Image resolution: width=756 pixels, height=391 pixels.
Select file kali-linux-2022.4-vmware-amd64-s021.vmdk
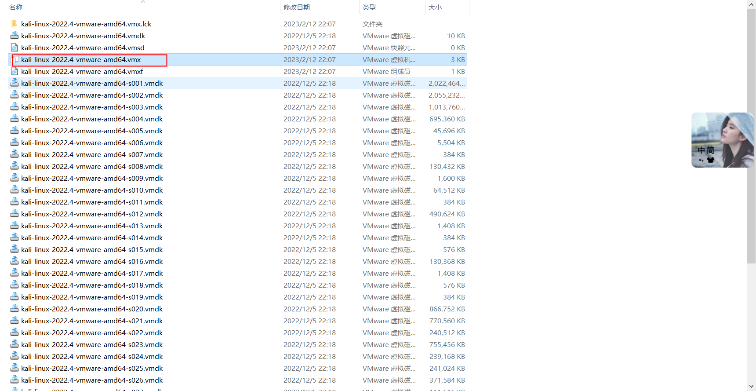pyautogui.click(x=92, y=321)
